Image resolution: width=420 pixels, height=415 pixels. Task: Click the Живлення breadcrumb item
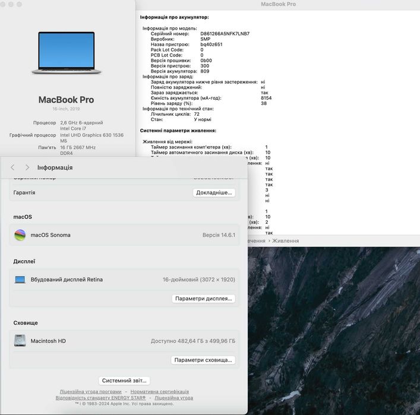[286, 240]
